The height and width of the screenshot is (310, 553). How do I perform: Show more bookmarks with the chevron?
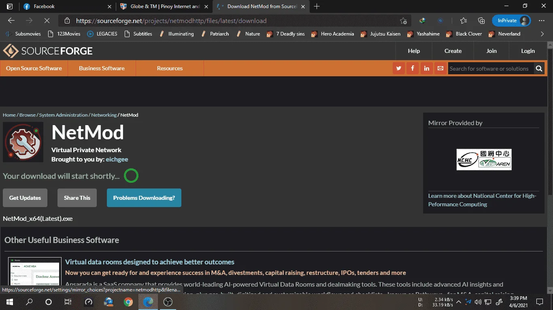click(542, 34)
